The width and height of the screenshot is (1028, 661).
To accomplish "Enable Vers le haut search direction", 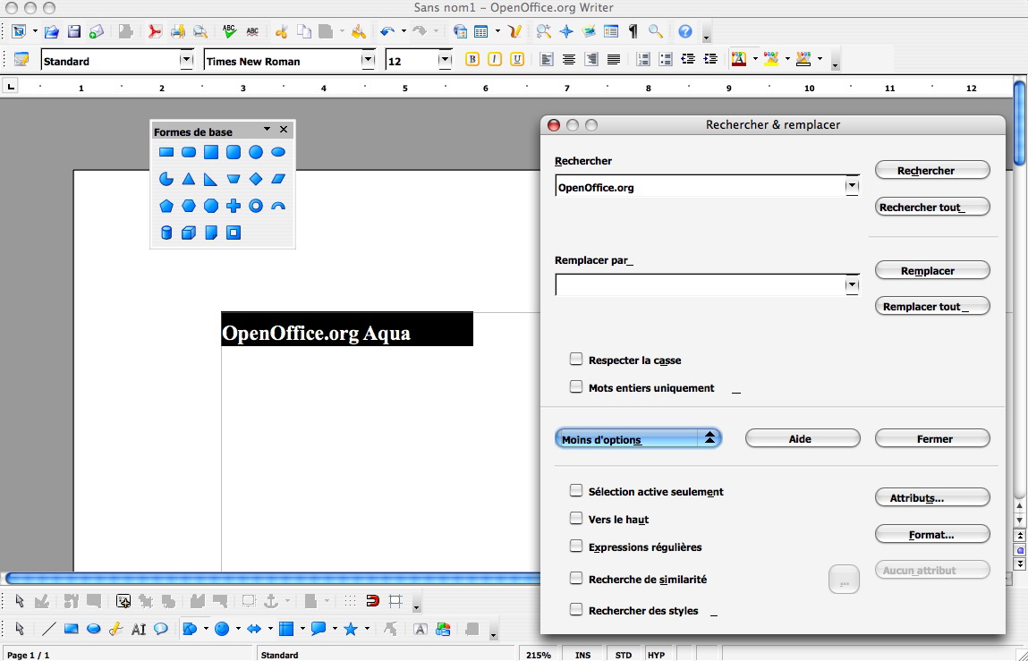I will pos(575,519).
